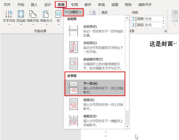This screenshot has width=179, height=140.
Task: Increase 段前 spacing with up arrow
Action: click(x=163, y=17)
